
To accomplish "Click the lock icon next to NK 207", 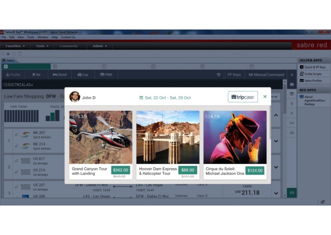I will click(16, 135).
